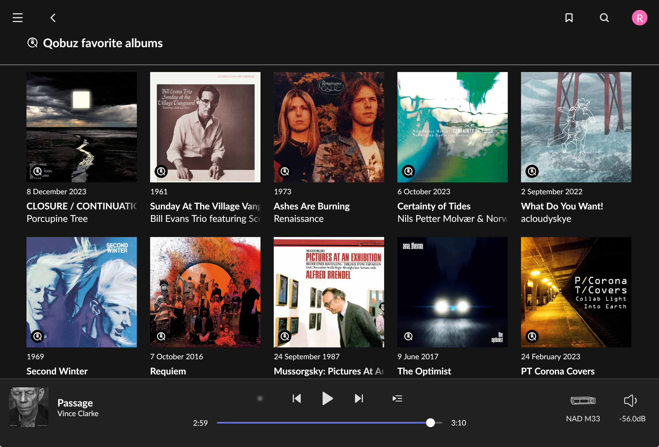Click the acloudyskye artist name
Image resolution: width=659 pixels, height=447 pixels.
[x=546, y=219]
